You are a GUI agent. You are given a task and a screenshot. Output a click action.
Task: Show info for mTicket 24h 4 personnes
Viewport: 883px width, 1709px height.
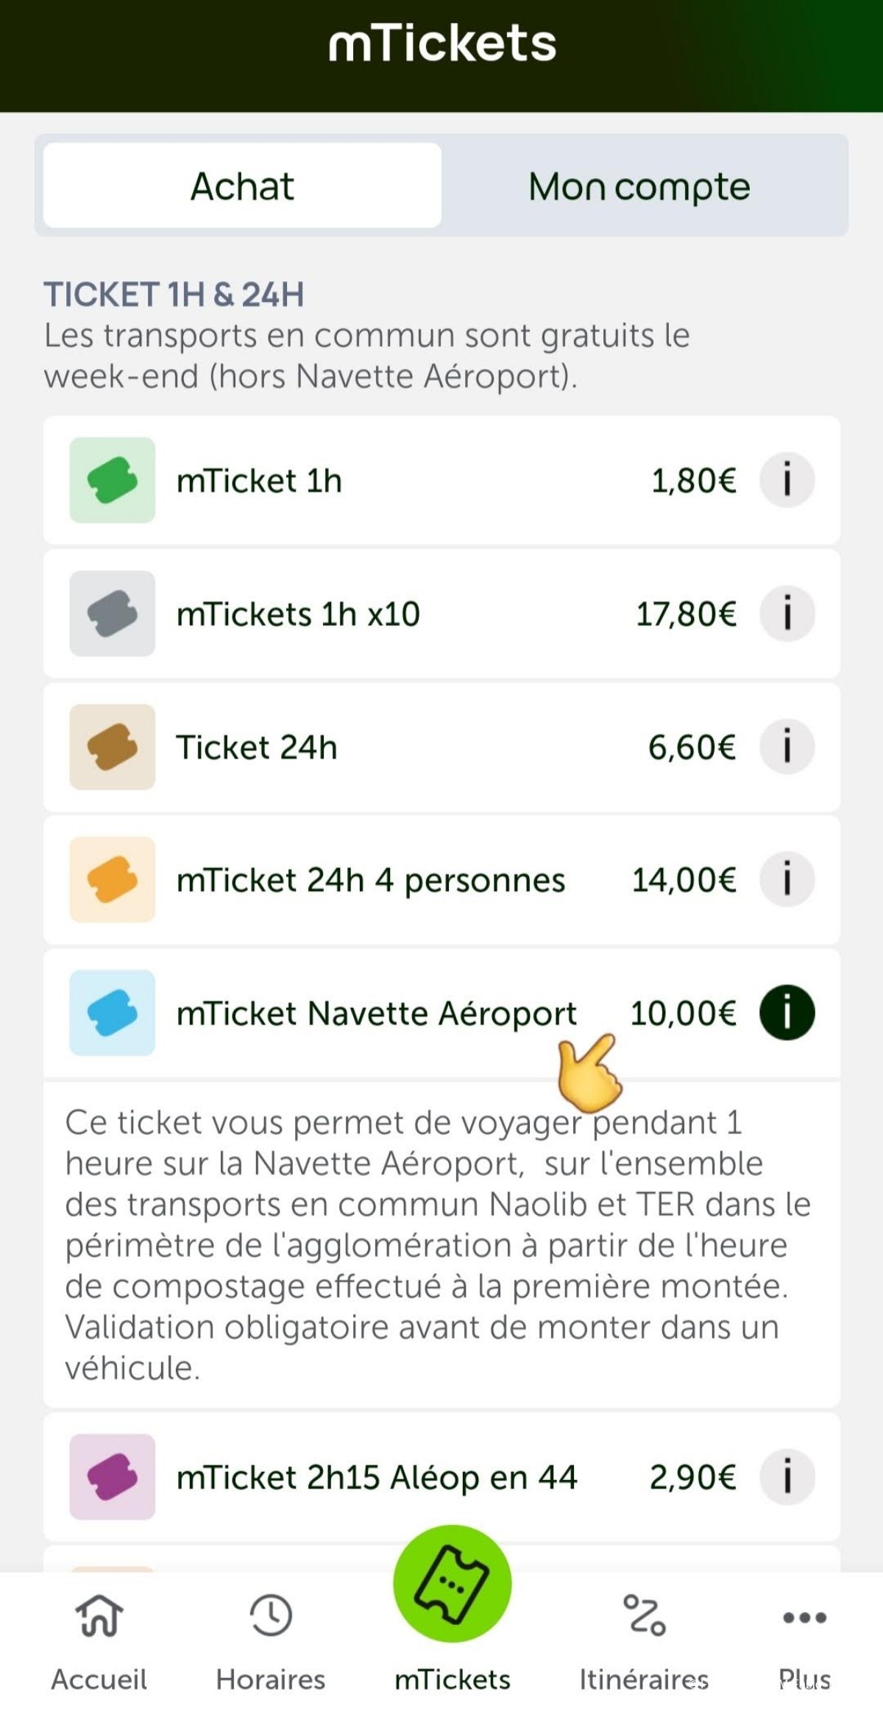pyautogui.click(x=787, y=880)
